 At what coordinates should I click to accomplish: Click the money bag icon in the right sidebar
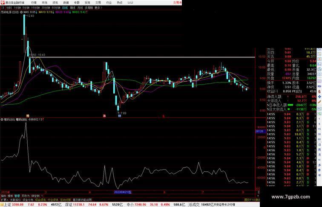pos(319,91)
